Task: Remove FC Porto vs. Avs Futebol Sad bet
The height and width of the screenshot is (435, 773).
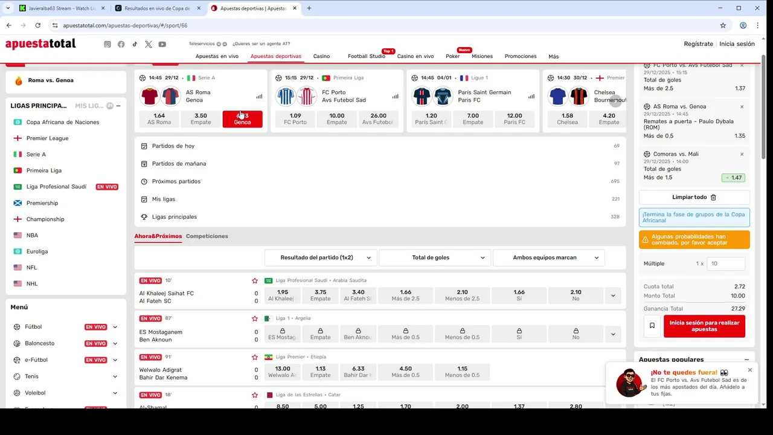Action: pyautogui.click(x=742, y=65)
